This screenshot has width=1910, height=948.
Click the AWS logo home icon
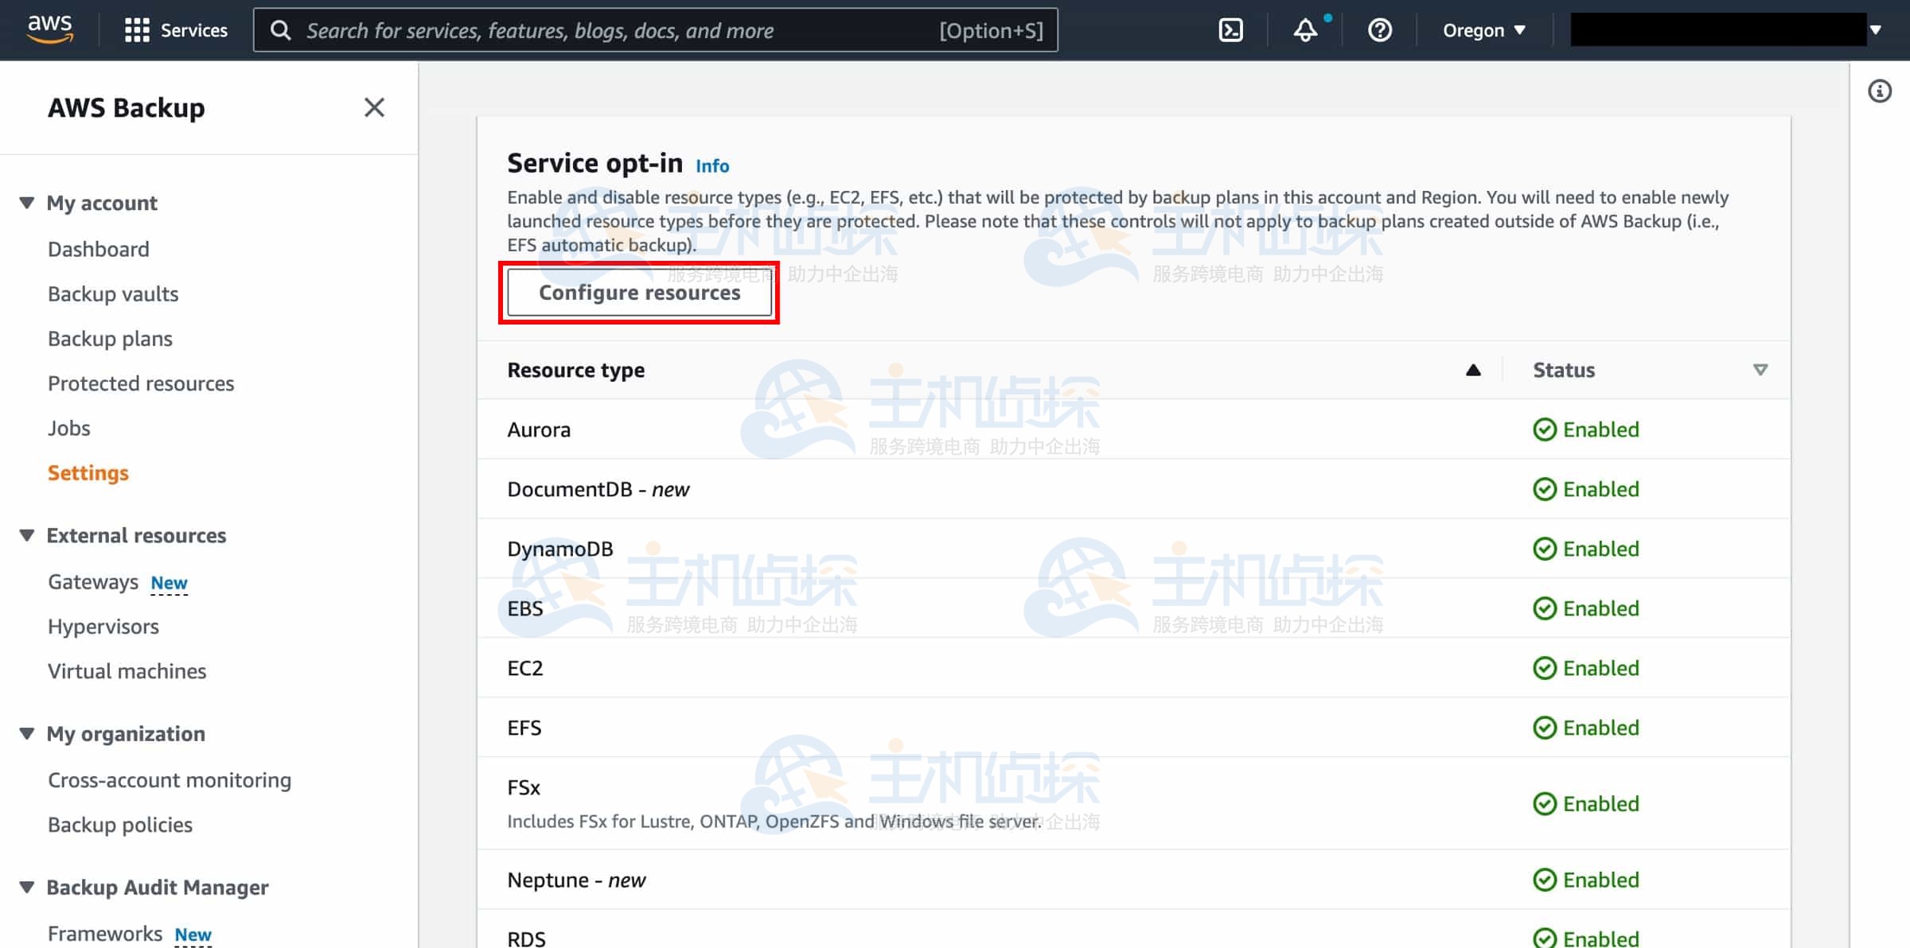coord(49,29)
